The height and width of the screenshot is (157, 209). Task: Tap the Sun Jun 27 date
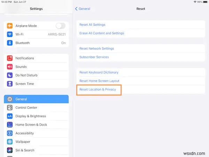point(20,2)
